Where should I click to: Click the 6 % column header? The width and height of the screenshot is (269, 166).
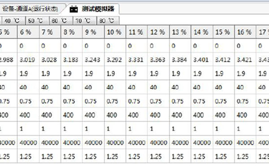click(28, 32)
